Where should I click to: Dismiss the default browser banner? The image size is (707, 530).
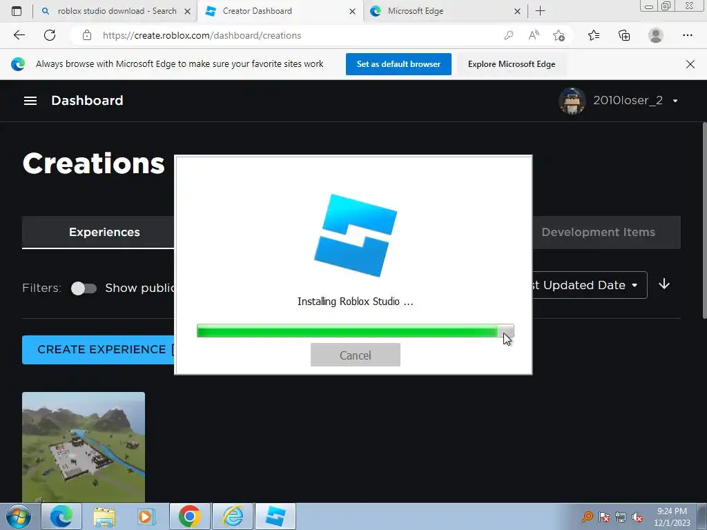(x=690, y=64)
